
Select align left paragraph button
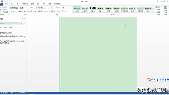click(x=45, y=11)
